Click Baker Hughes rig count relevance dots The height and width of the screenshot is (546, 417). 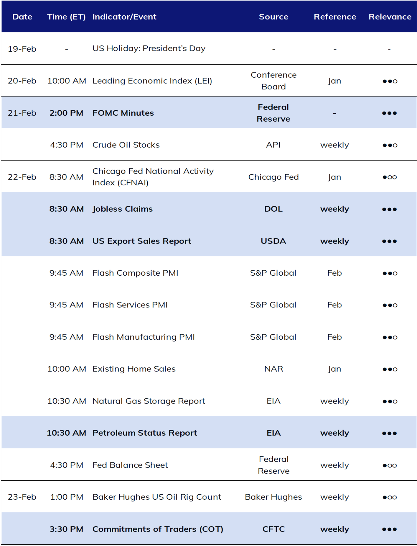(390, 497)
